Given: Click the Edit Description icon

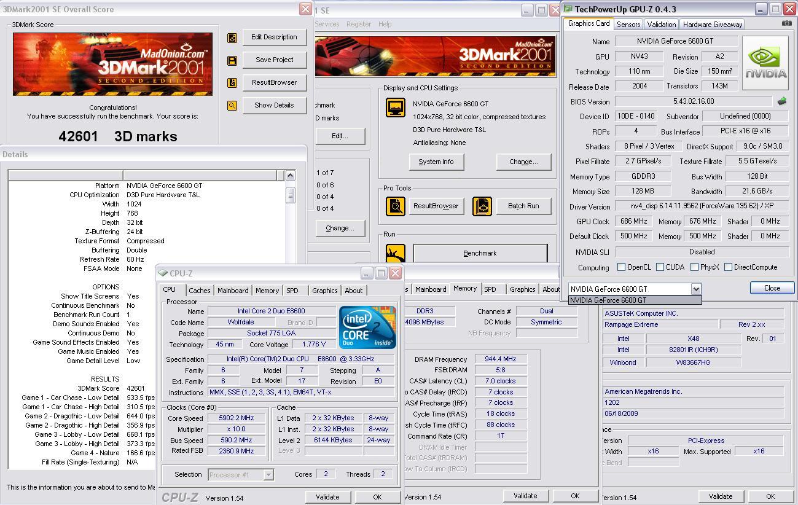Looking at the screenshot, I should (x=232, y=37).
